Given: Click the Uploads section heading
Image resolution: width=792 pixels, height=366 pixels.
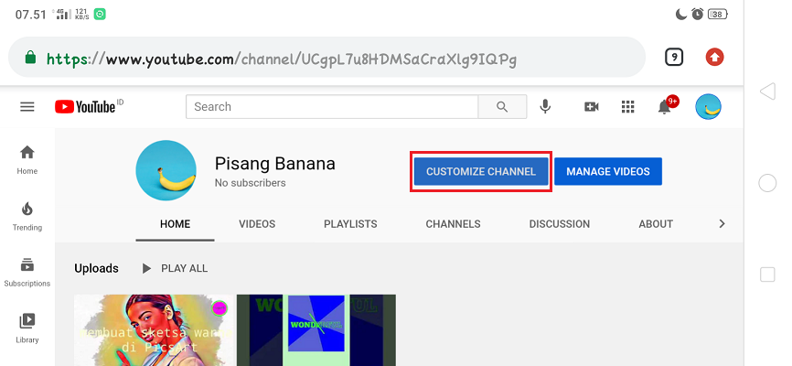Looking at the screenshot, I should [96, 268].
